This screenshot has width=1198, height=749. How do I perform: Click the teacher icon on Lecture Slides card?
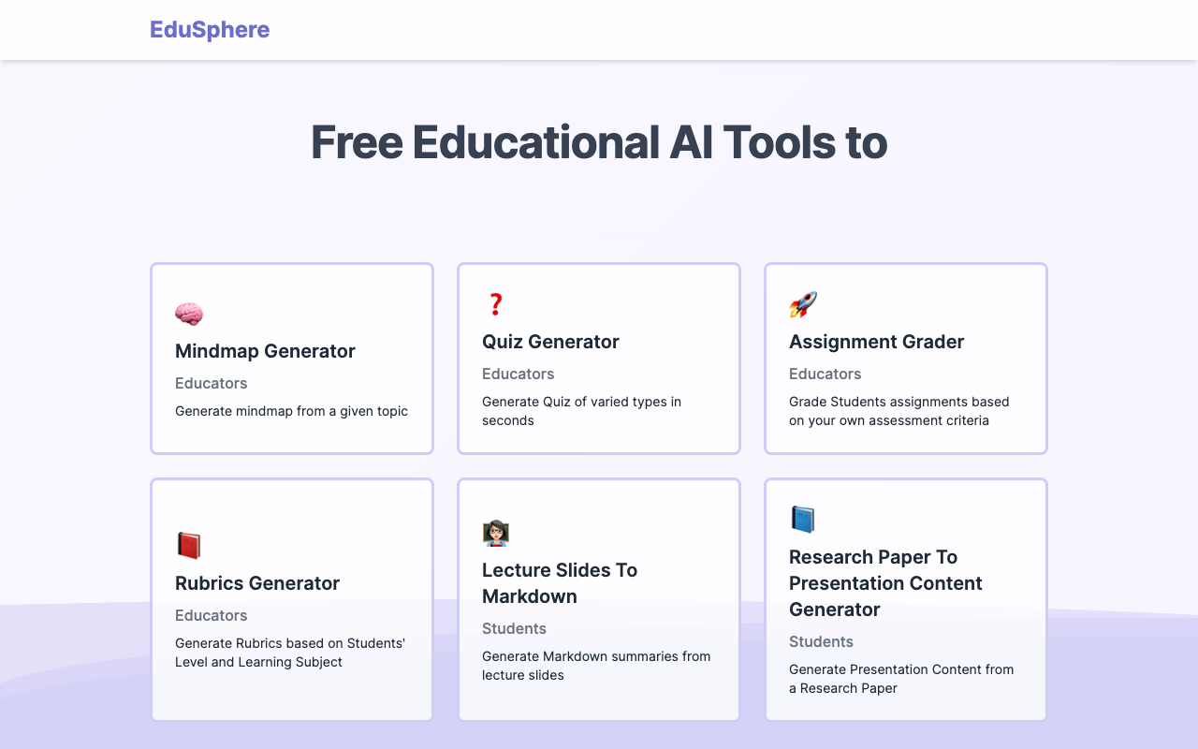[496, 533]
